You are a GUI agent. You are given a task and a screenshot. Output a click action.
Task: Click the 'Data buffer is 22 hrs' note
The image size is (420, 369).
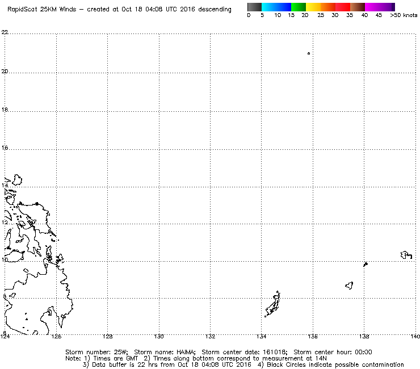pos(125,364)
